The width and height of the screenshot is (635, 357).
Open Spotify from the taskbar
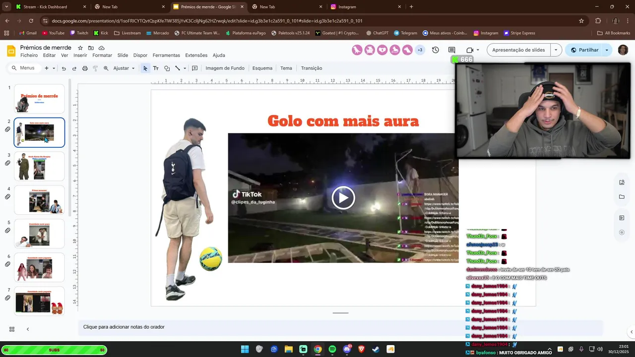click(x=332, y=349)
